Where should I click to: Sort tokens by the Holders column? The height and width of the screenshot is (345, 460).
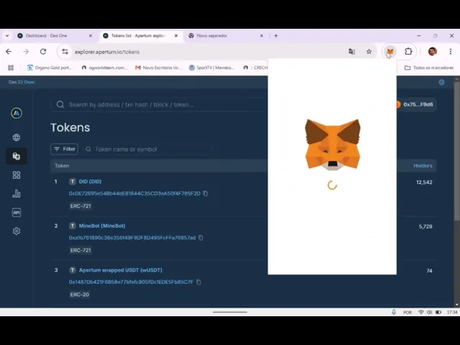click(423, 166)
